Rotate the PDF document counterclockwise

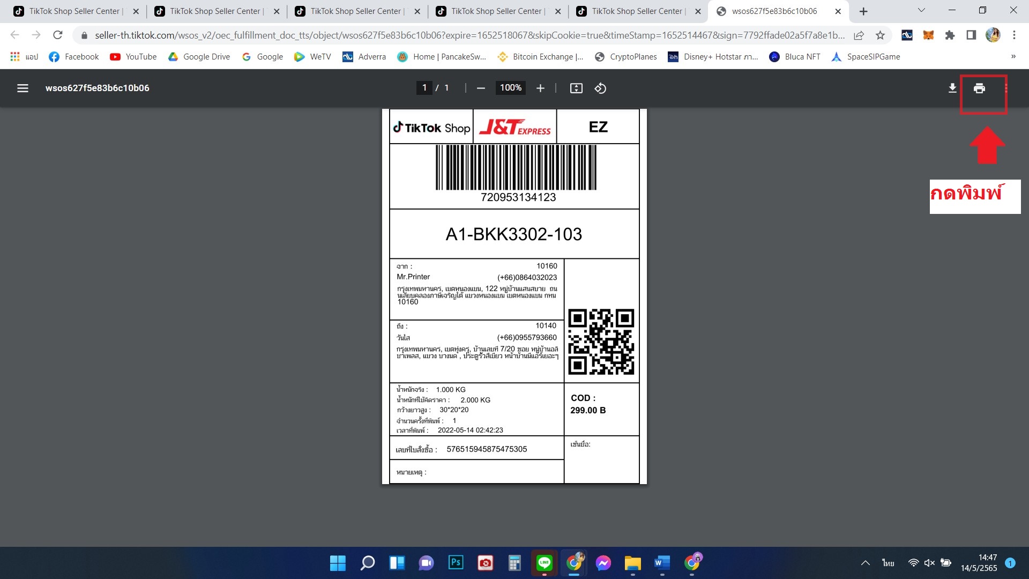[x=600, y=88]
